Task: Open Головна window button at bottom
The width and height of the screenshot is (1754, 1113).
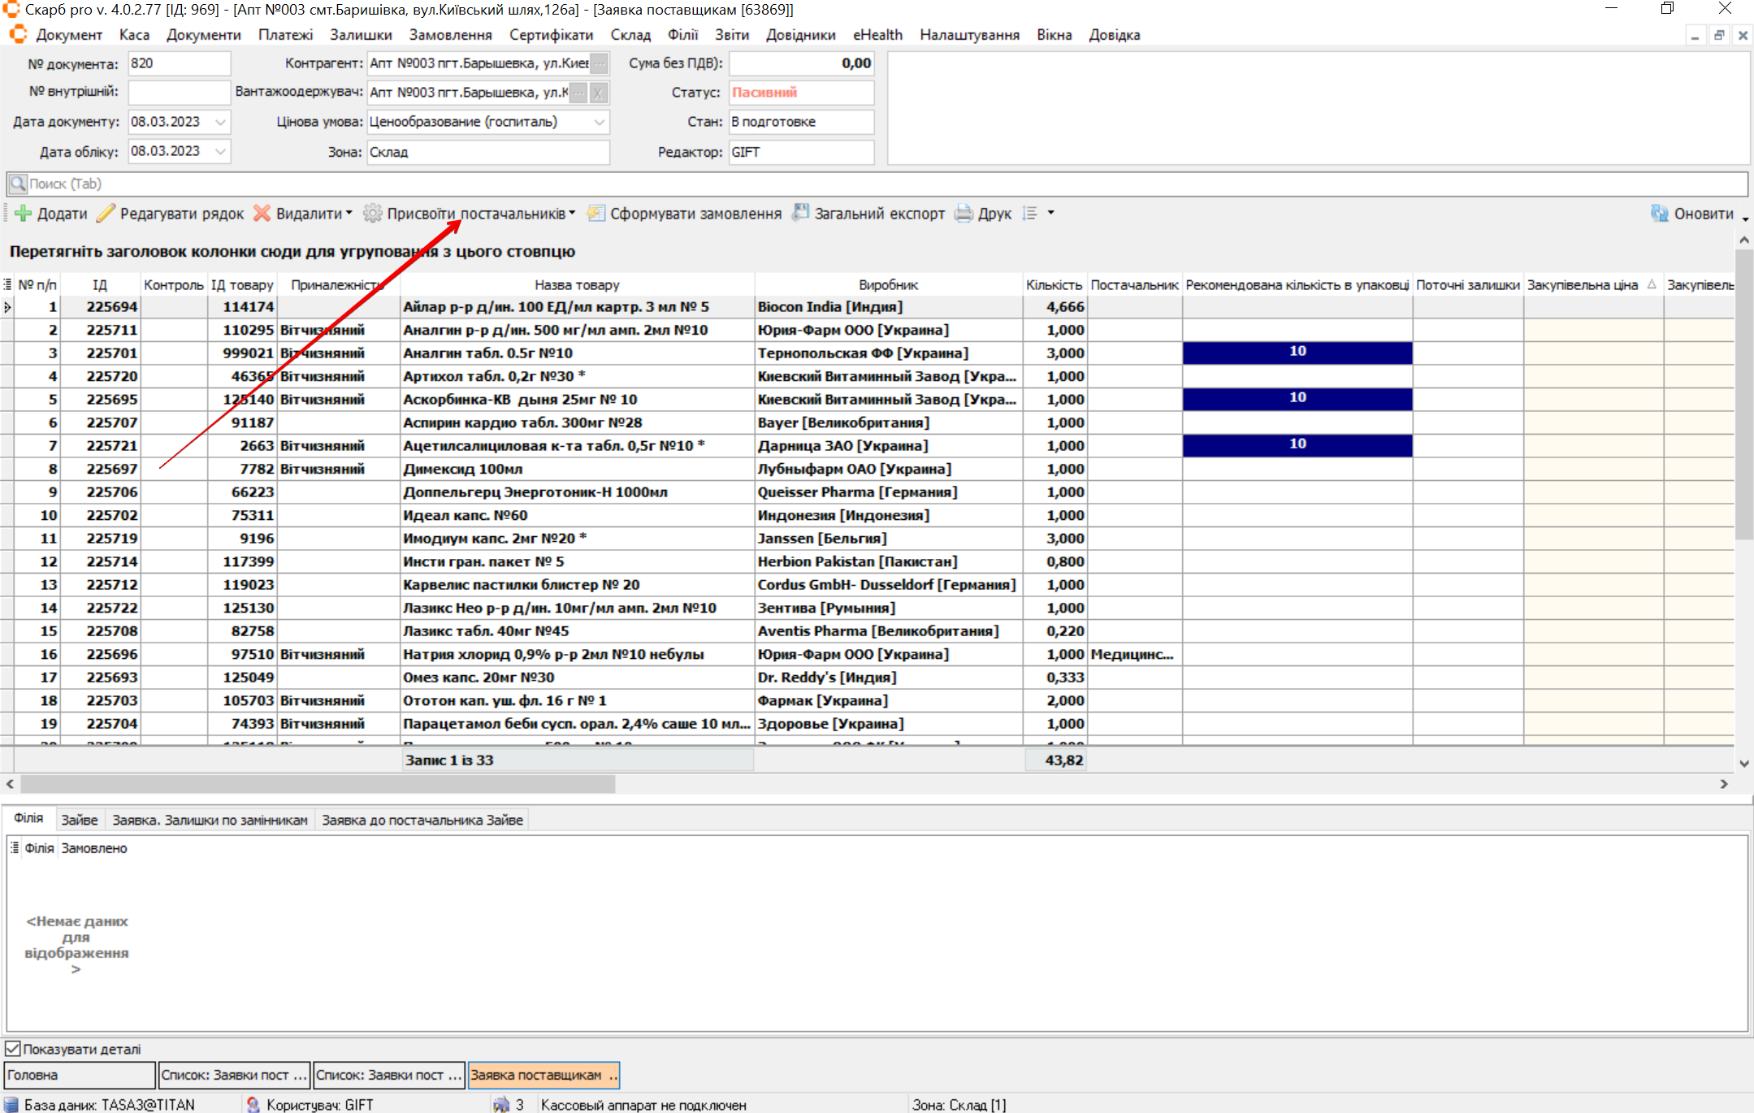Action: (79, 1075)
